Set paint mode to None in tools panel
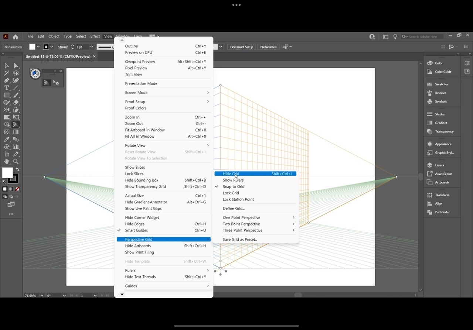This screenshot has width=473, height=330. [17, 189]
